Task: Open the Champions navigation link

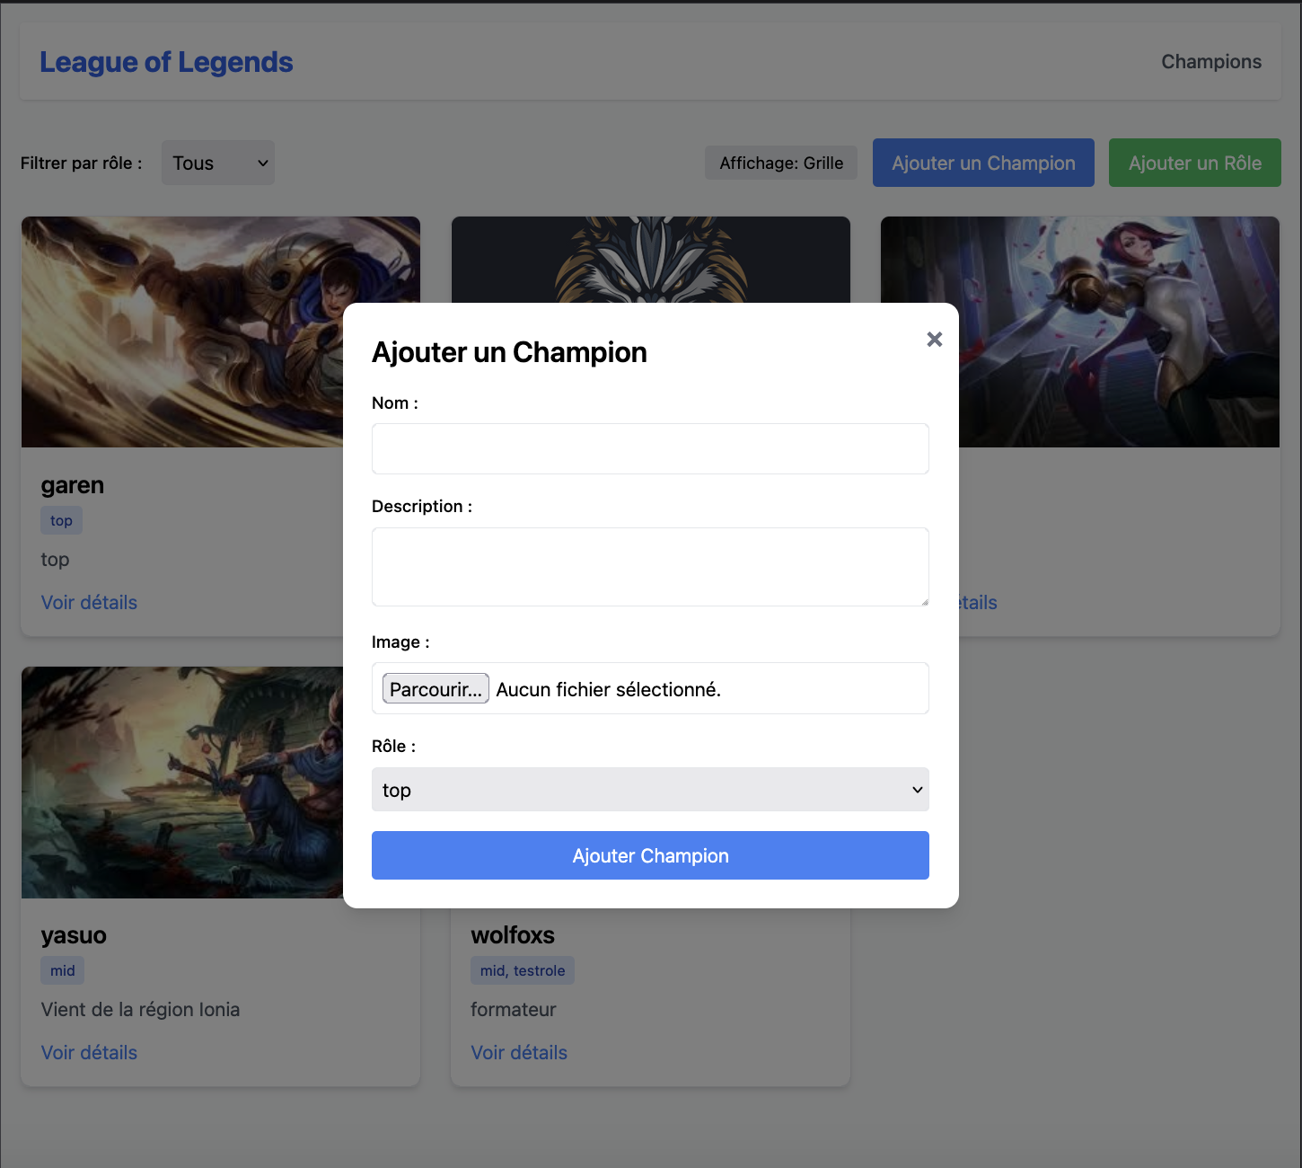Action: [x=1211, y=61]
